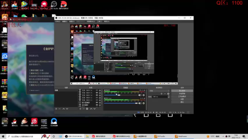Mute the desktop audio speaker icon
Screen dimensions: 248x139
coord(140,95)
